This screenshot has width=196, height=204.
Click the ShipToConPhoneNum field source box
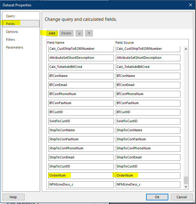point(148,148)
